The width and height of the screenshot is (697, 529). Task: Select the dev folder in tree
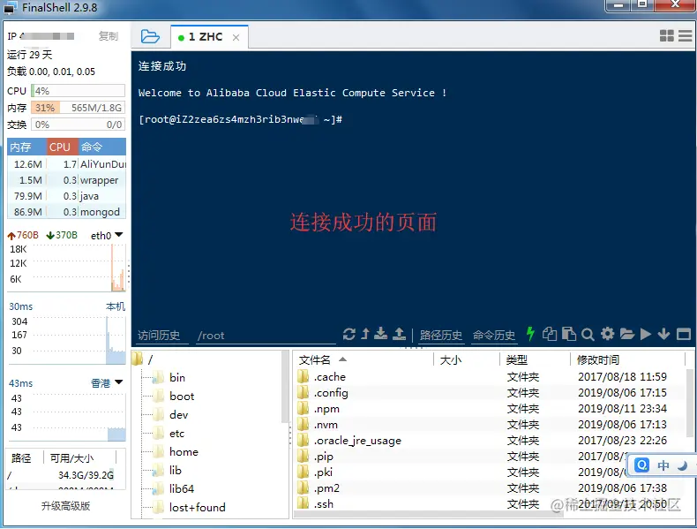point(170,415)
